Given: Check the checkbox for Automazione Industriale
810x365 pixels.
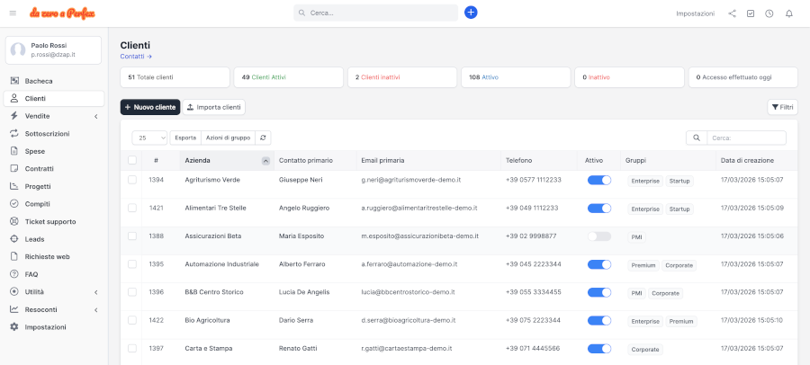Looking at the screenshot, I should 132,263.
